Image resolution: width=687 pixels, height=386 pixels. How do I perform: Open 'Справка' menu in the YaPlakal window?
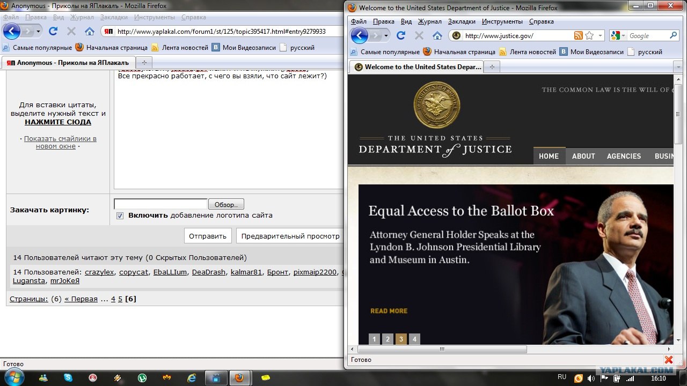coord(194,17)
